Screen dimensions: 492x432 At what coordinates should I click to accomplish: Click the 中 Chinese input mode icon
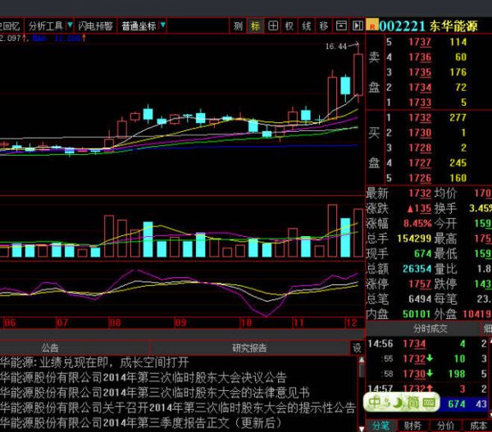375,402
